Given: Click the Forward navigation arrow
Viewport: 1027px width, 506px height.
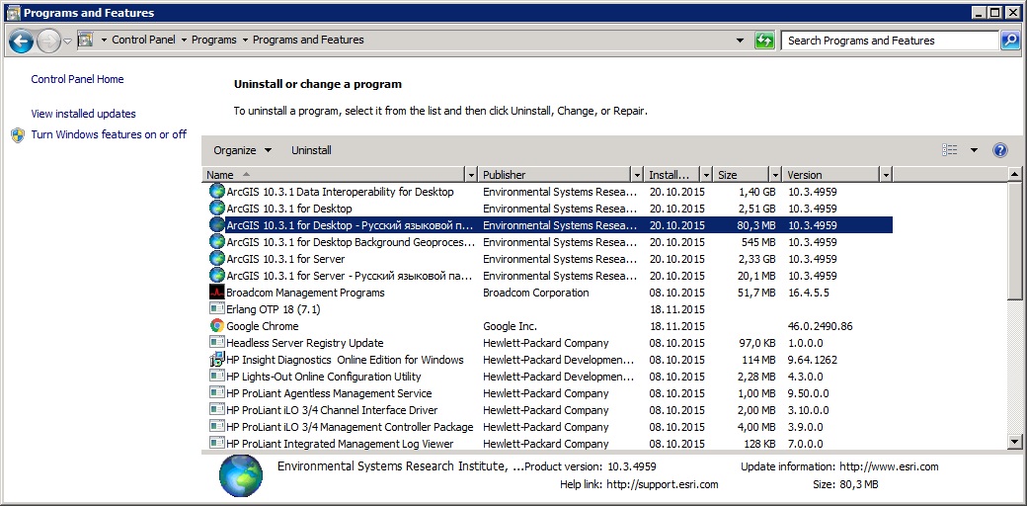Looking at the screenshot, I should click(47, 42).
